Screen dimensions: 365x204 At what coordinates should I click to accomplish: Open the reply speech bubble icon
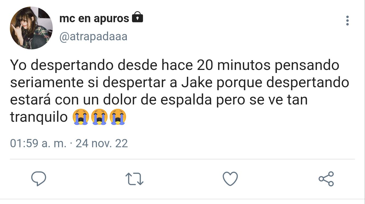point(38,179)
